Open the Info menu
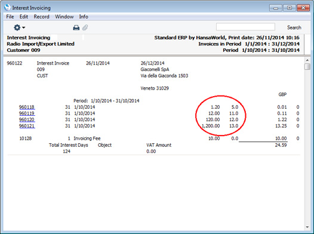The width and height of the screenshot is (314, 234). tap(84, 17)
